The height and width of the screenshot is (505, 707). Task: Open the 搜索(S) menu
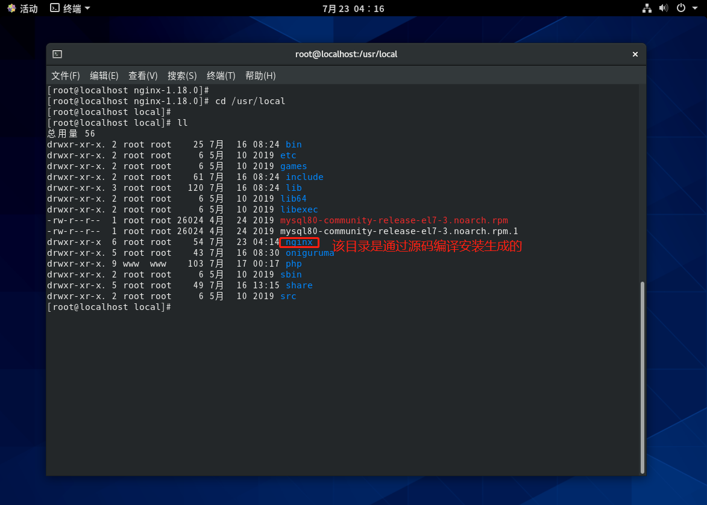[182, 76]
